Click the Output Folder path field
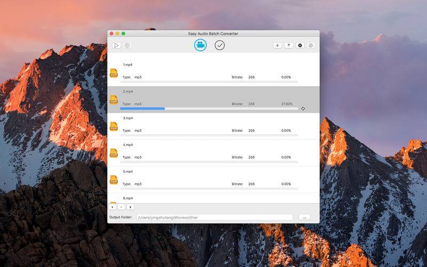 215,217
